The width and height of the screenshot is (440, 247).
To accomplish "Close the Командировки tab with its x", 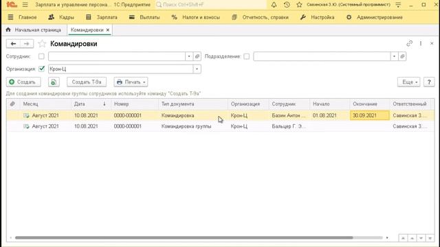I will 108,30.
